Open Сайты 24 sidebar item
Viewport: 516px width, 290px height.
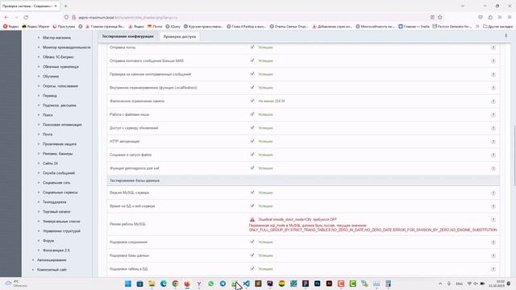pos(50,164)
